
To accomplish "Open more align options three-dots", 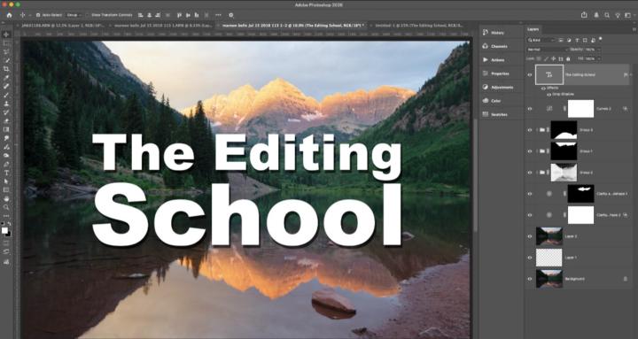I will [x=218, y=15].
